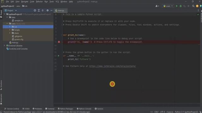Open Terminal tool window
Viewport: 202px width, 113px height.
[50, 109]
